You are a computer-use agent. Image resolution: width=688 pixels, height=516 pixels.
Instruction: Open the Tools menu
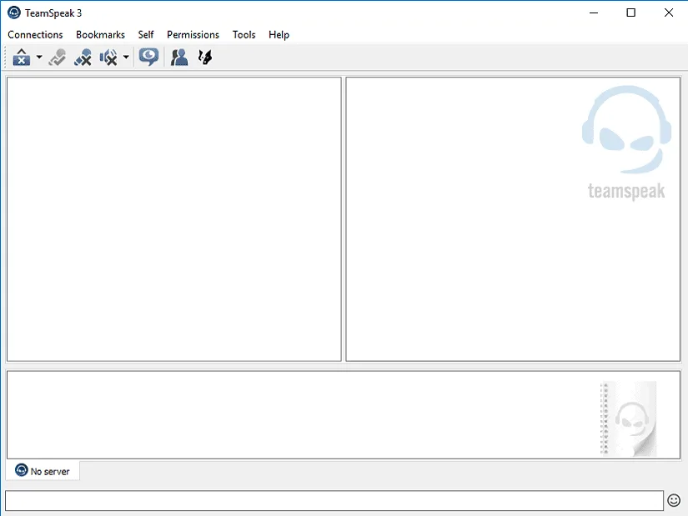click(244, 35)
